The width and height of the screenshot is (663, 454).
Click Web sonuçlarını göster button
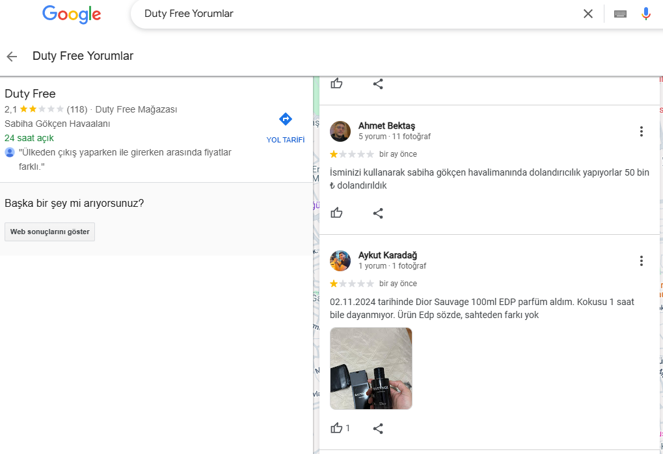click(49, 232)
